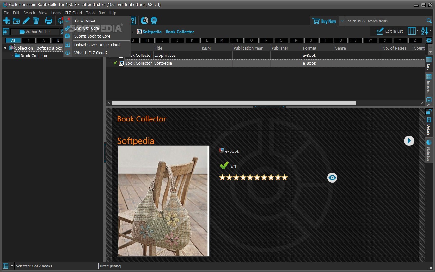Screen dimensions: 435x272
Task: Click the Add Books plus icon
Action: 6,21
